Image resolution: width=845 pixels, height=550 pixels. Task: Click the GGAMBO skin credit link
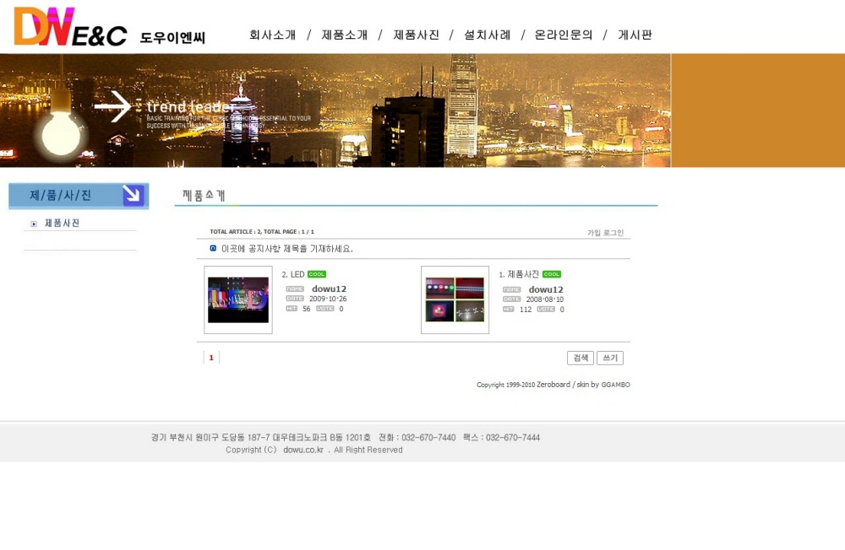coord(615,385)
